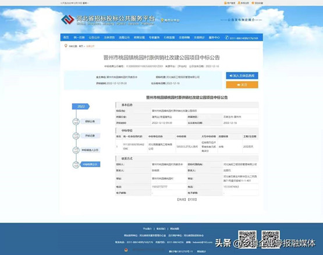Click the location pin beside 地市分平台
323x255 pixels.
(x=162, y=20)
